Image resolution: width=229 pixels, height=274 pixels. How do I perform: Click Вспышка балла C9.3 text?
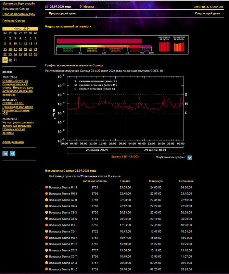pos(63,212)
